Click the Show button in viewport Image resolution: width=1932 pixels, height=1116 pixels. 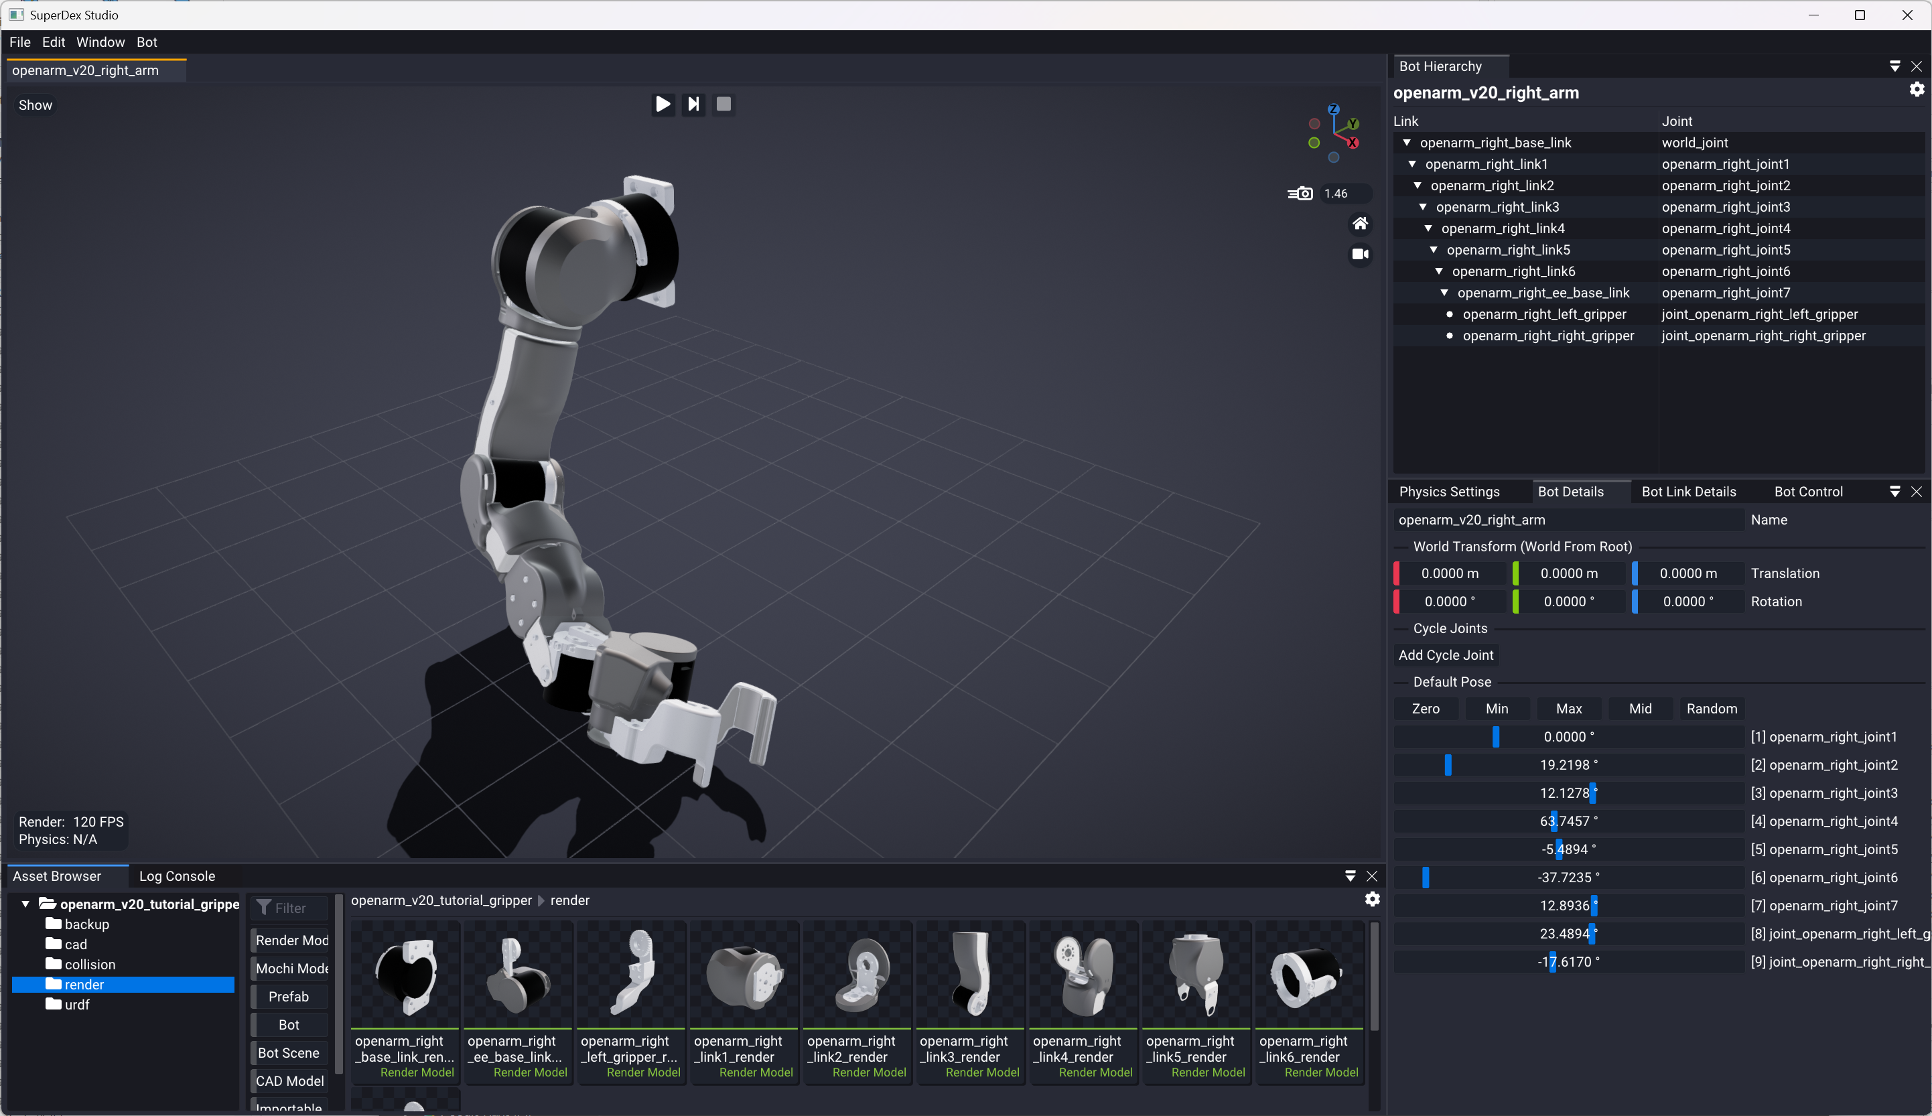36,105
